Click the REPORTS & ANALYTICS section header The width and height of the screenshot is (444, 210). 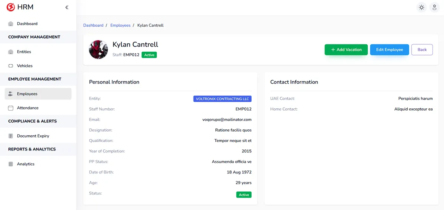point(32,149)
